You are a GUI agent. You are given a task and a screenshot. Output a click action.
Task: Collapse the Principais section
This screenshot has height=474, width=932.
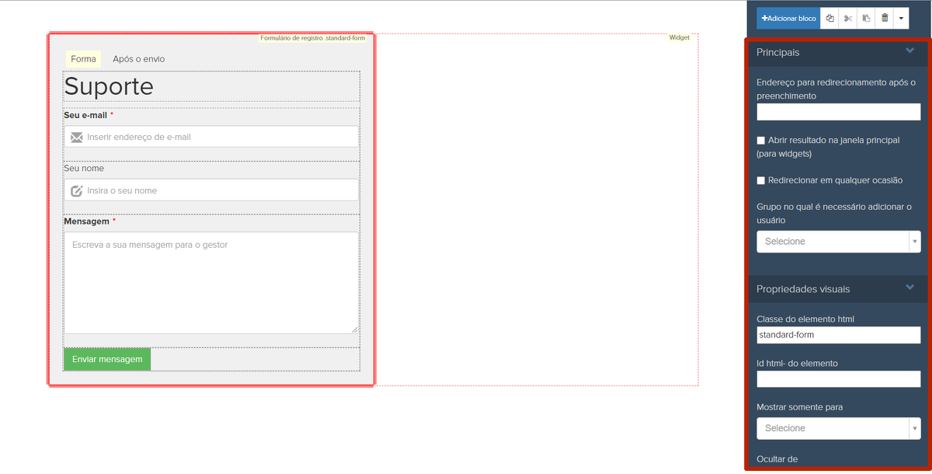[x=909, y=51]
